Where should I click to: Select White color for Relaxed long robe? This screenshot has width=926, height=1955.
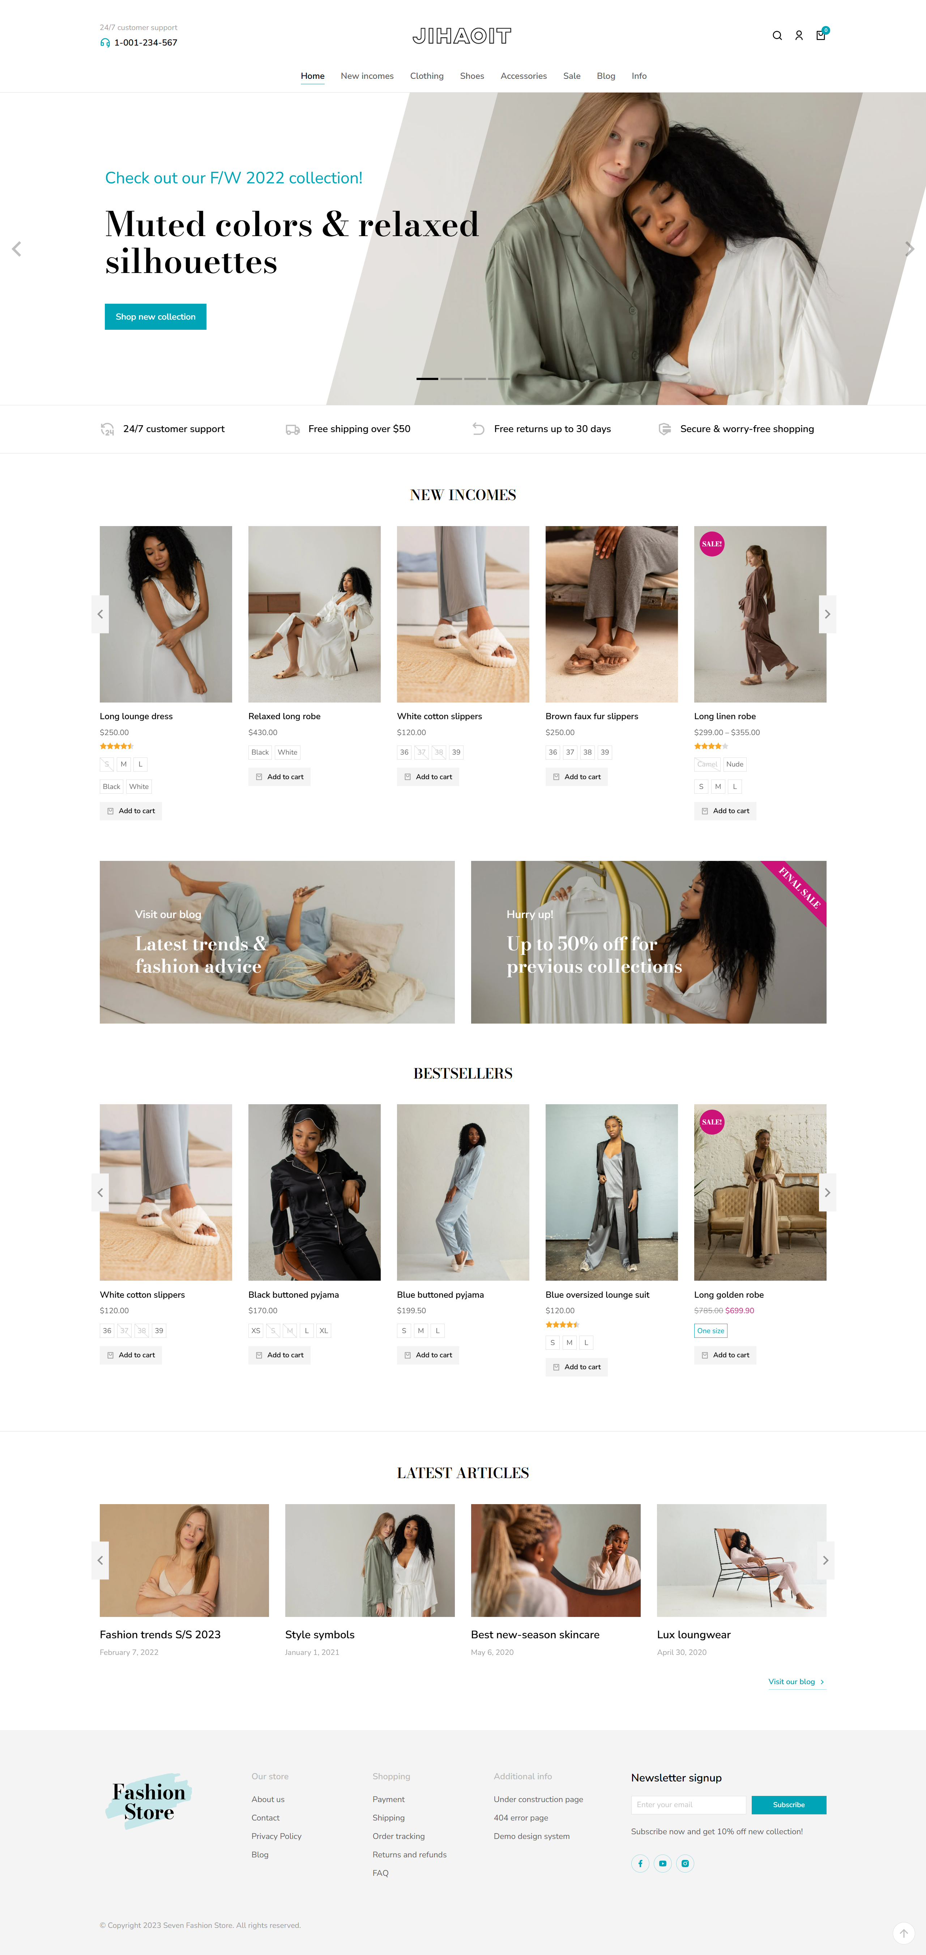click(288, 752)
